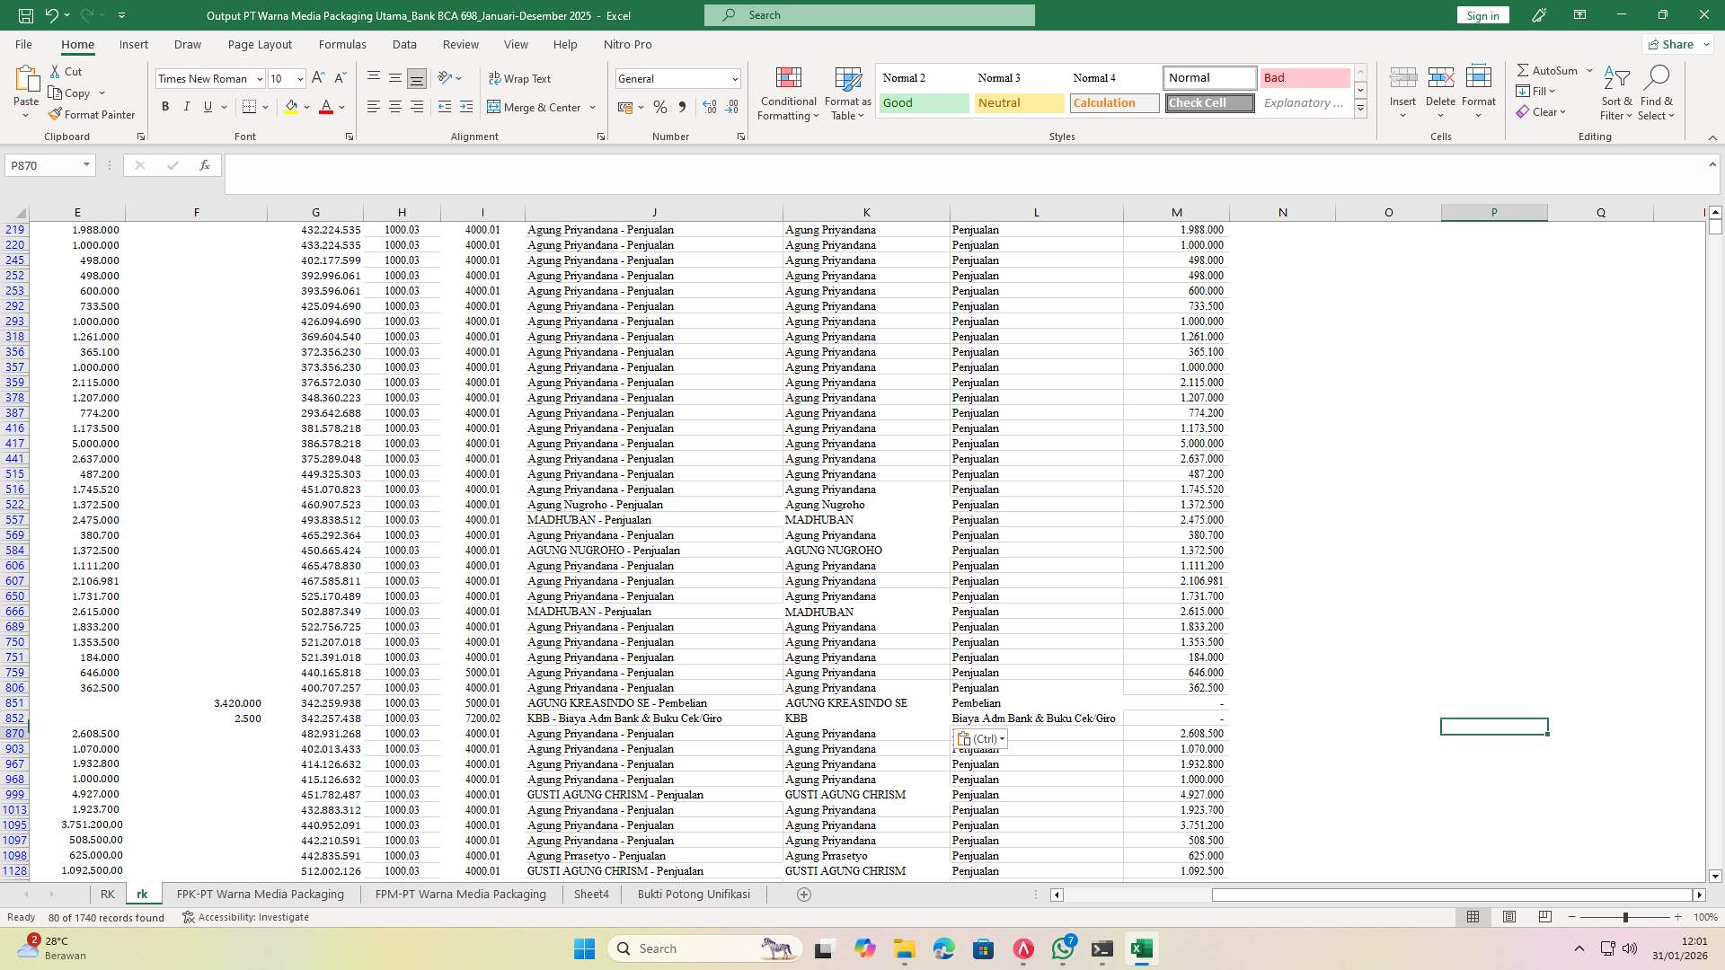Open the 'Bukti Potong Unifikasi' sheet tab
The image size is (1725, 970).
click(x=694, y=894)
